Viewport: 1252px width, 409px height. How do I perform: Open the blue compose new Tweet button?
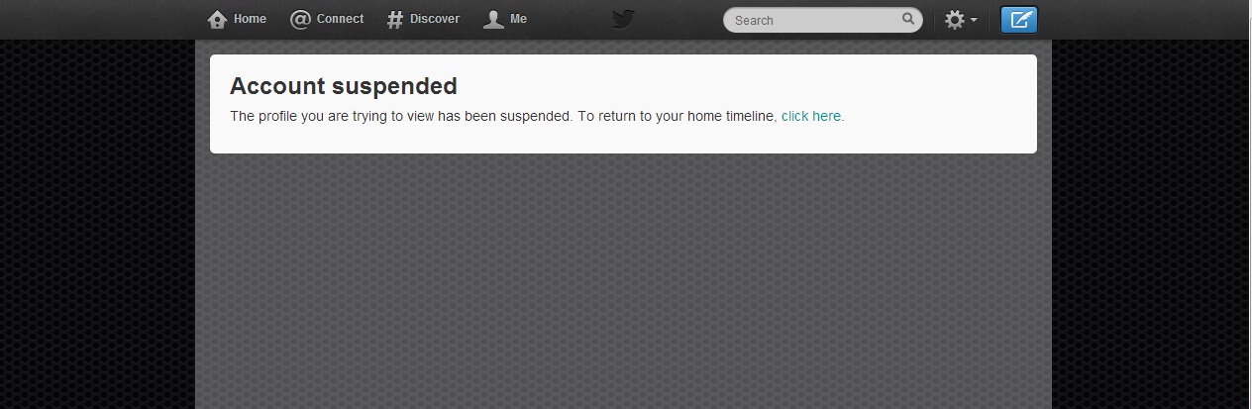tap(1019, 20)
